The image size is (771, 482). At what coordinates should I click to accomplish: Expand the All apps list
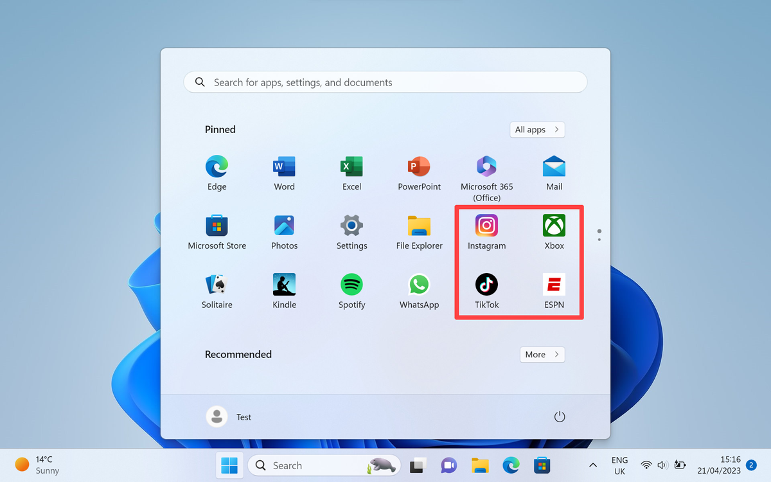click(x=537, y=129)
